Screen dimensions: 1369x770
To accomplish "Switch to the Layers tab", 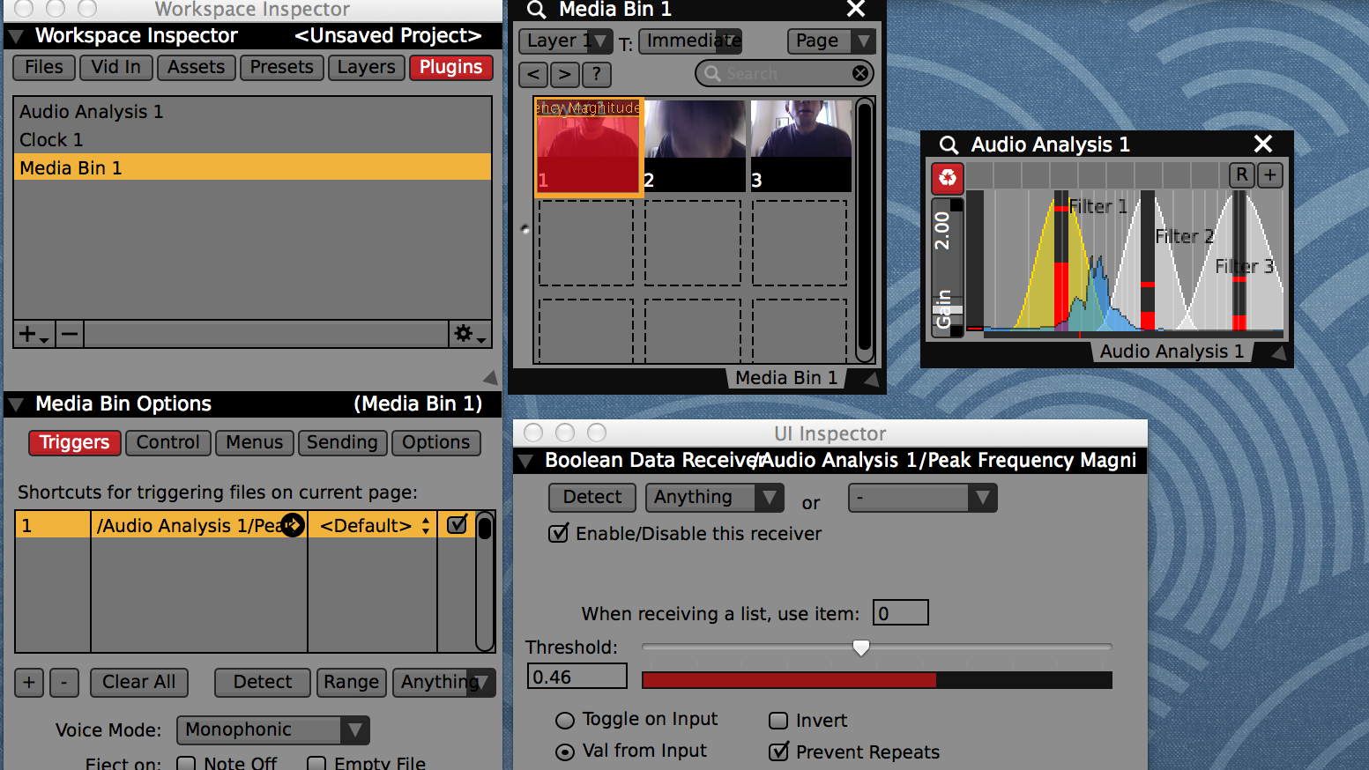I will point(367,68).
